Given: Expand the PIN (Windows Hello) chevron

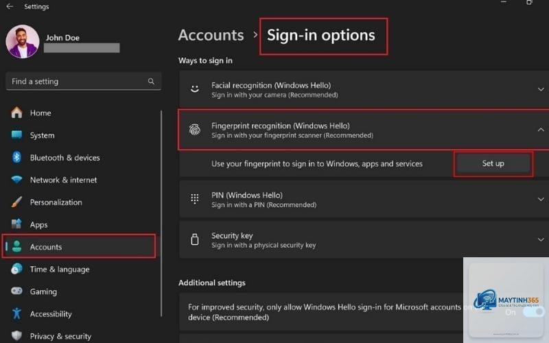Looking at the screenshot, I should coord(541,199).
